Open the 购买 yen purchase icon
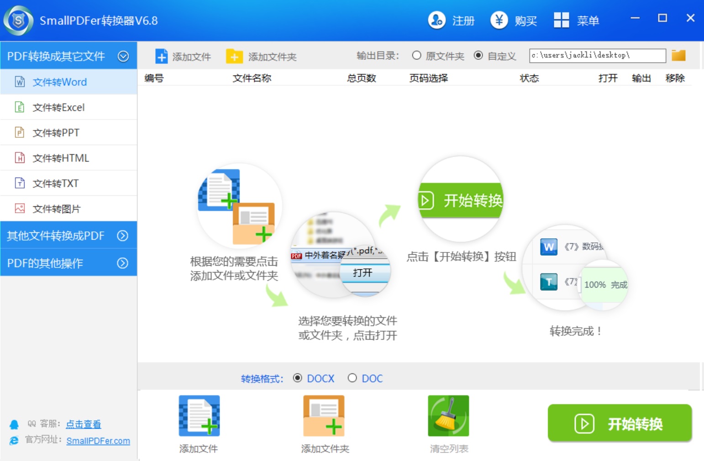Image resolution: width=704 pixels, height=461 pixels. (499, 20)
